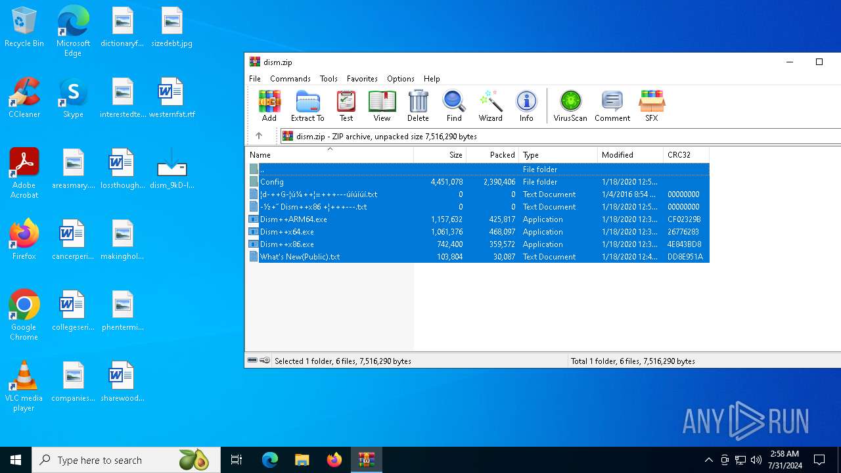Sort by Size column header
841x473 pixels.
pyautogui.click(x=440, y=155)
